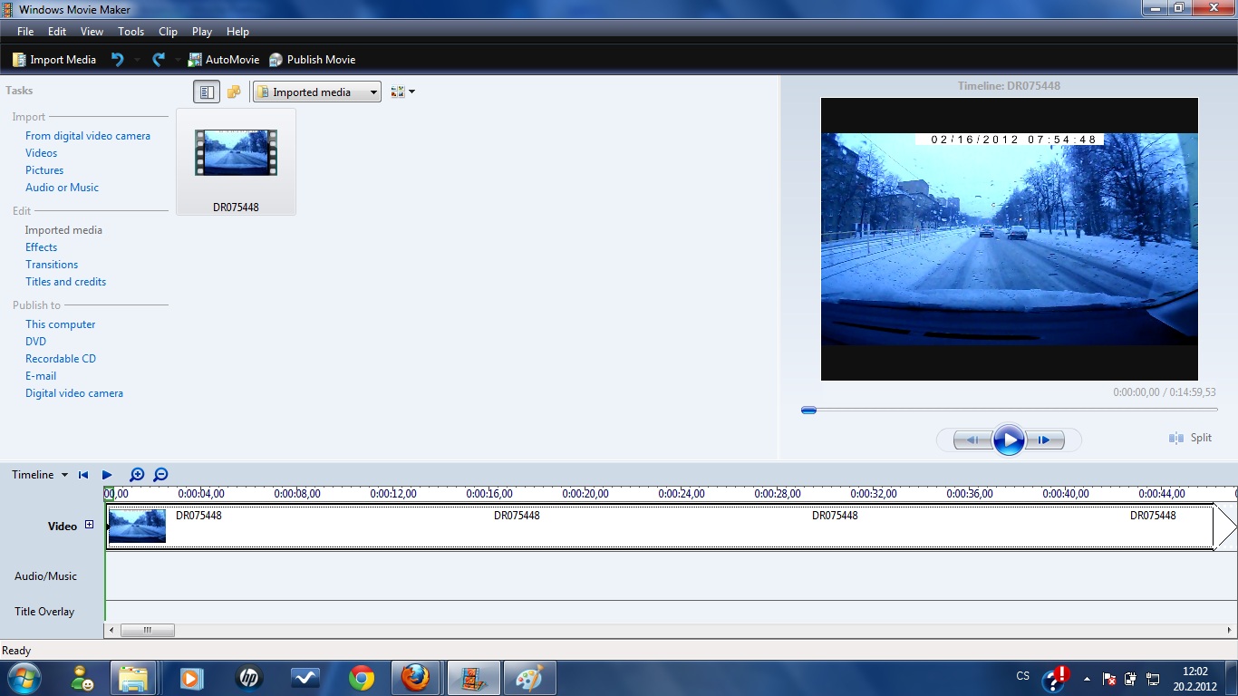The image size is (1238, 696).
Task: Step to the previous frame
Action: tap(972, 440)
